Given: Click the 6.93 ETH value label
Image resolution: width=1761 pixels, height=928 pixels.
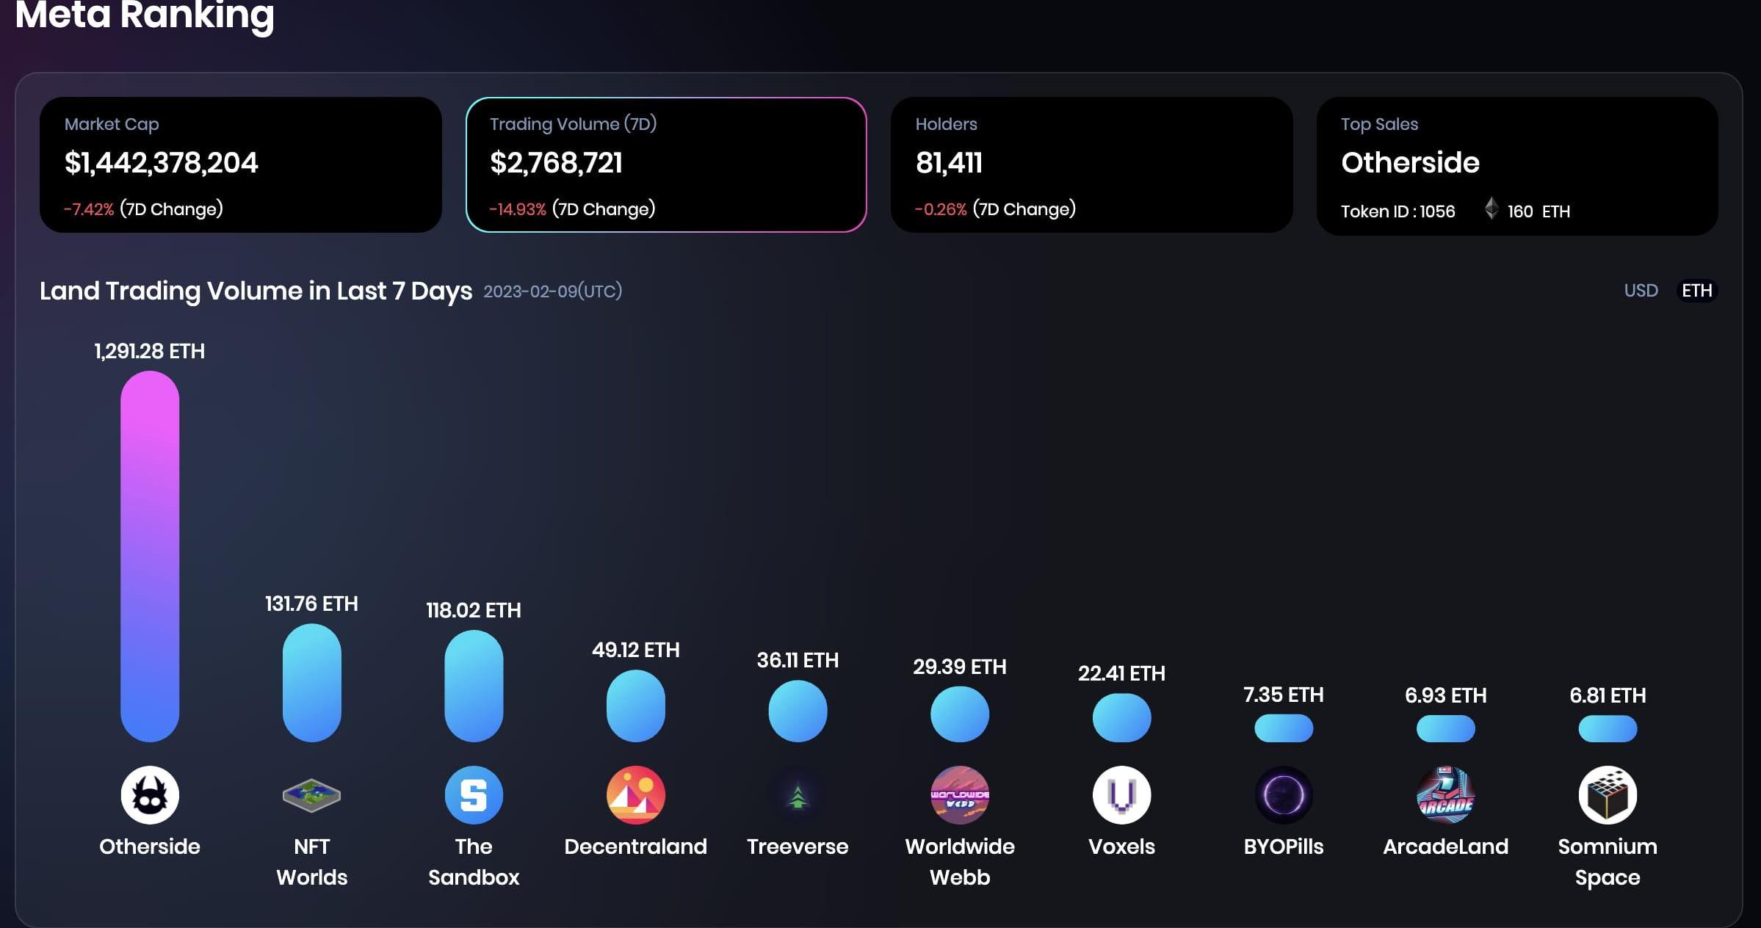Looking at the screenshot, I should pyautogui.click(x=1445, y=695).
